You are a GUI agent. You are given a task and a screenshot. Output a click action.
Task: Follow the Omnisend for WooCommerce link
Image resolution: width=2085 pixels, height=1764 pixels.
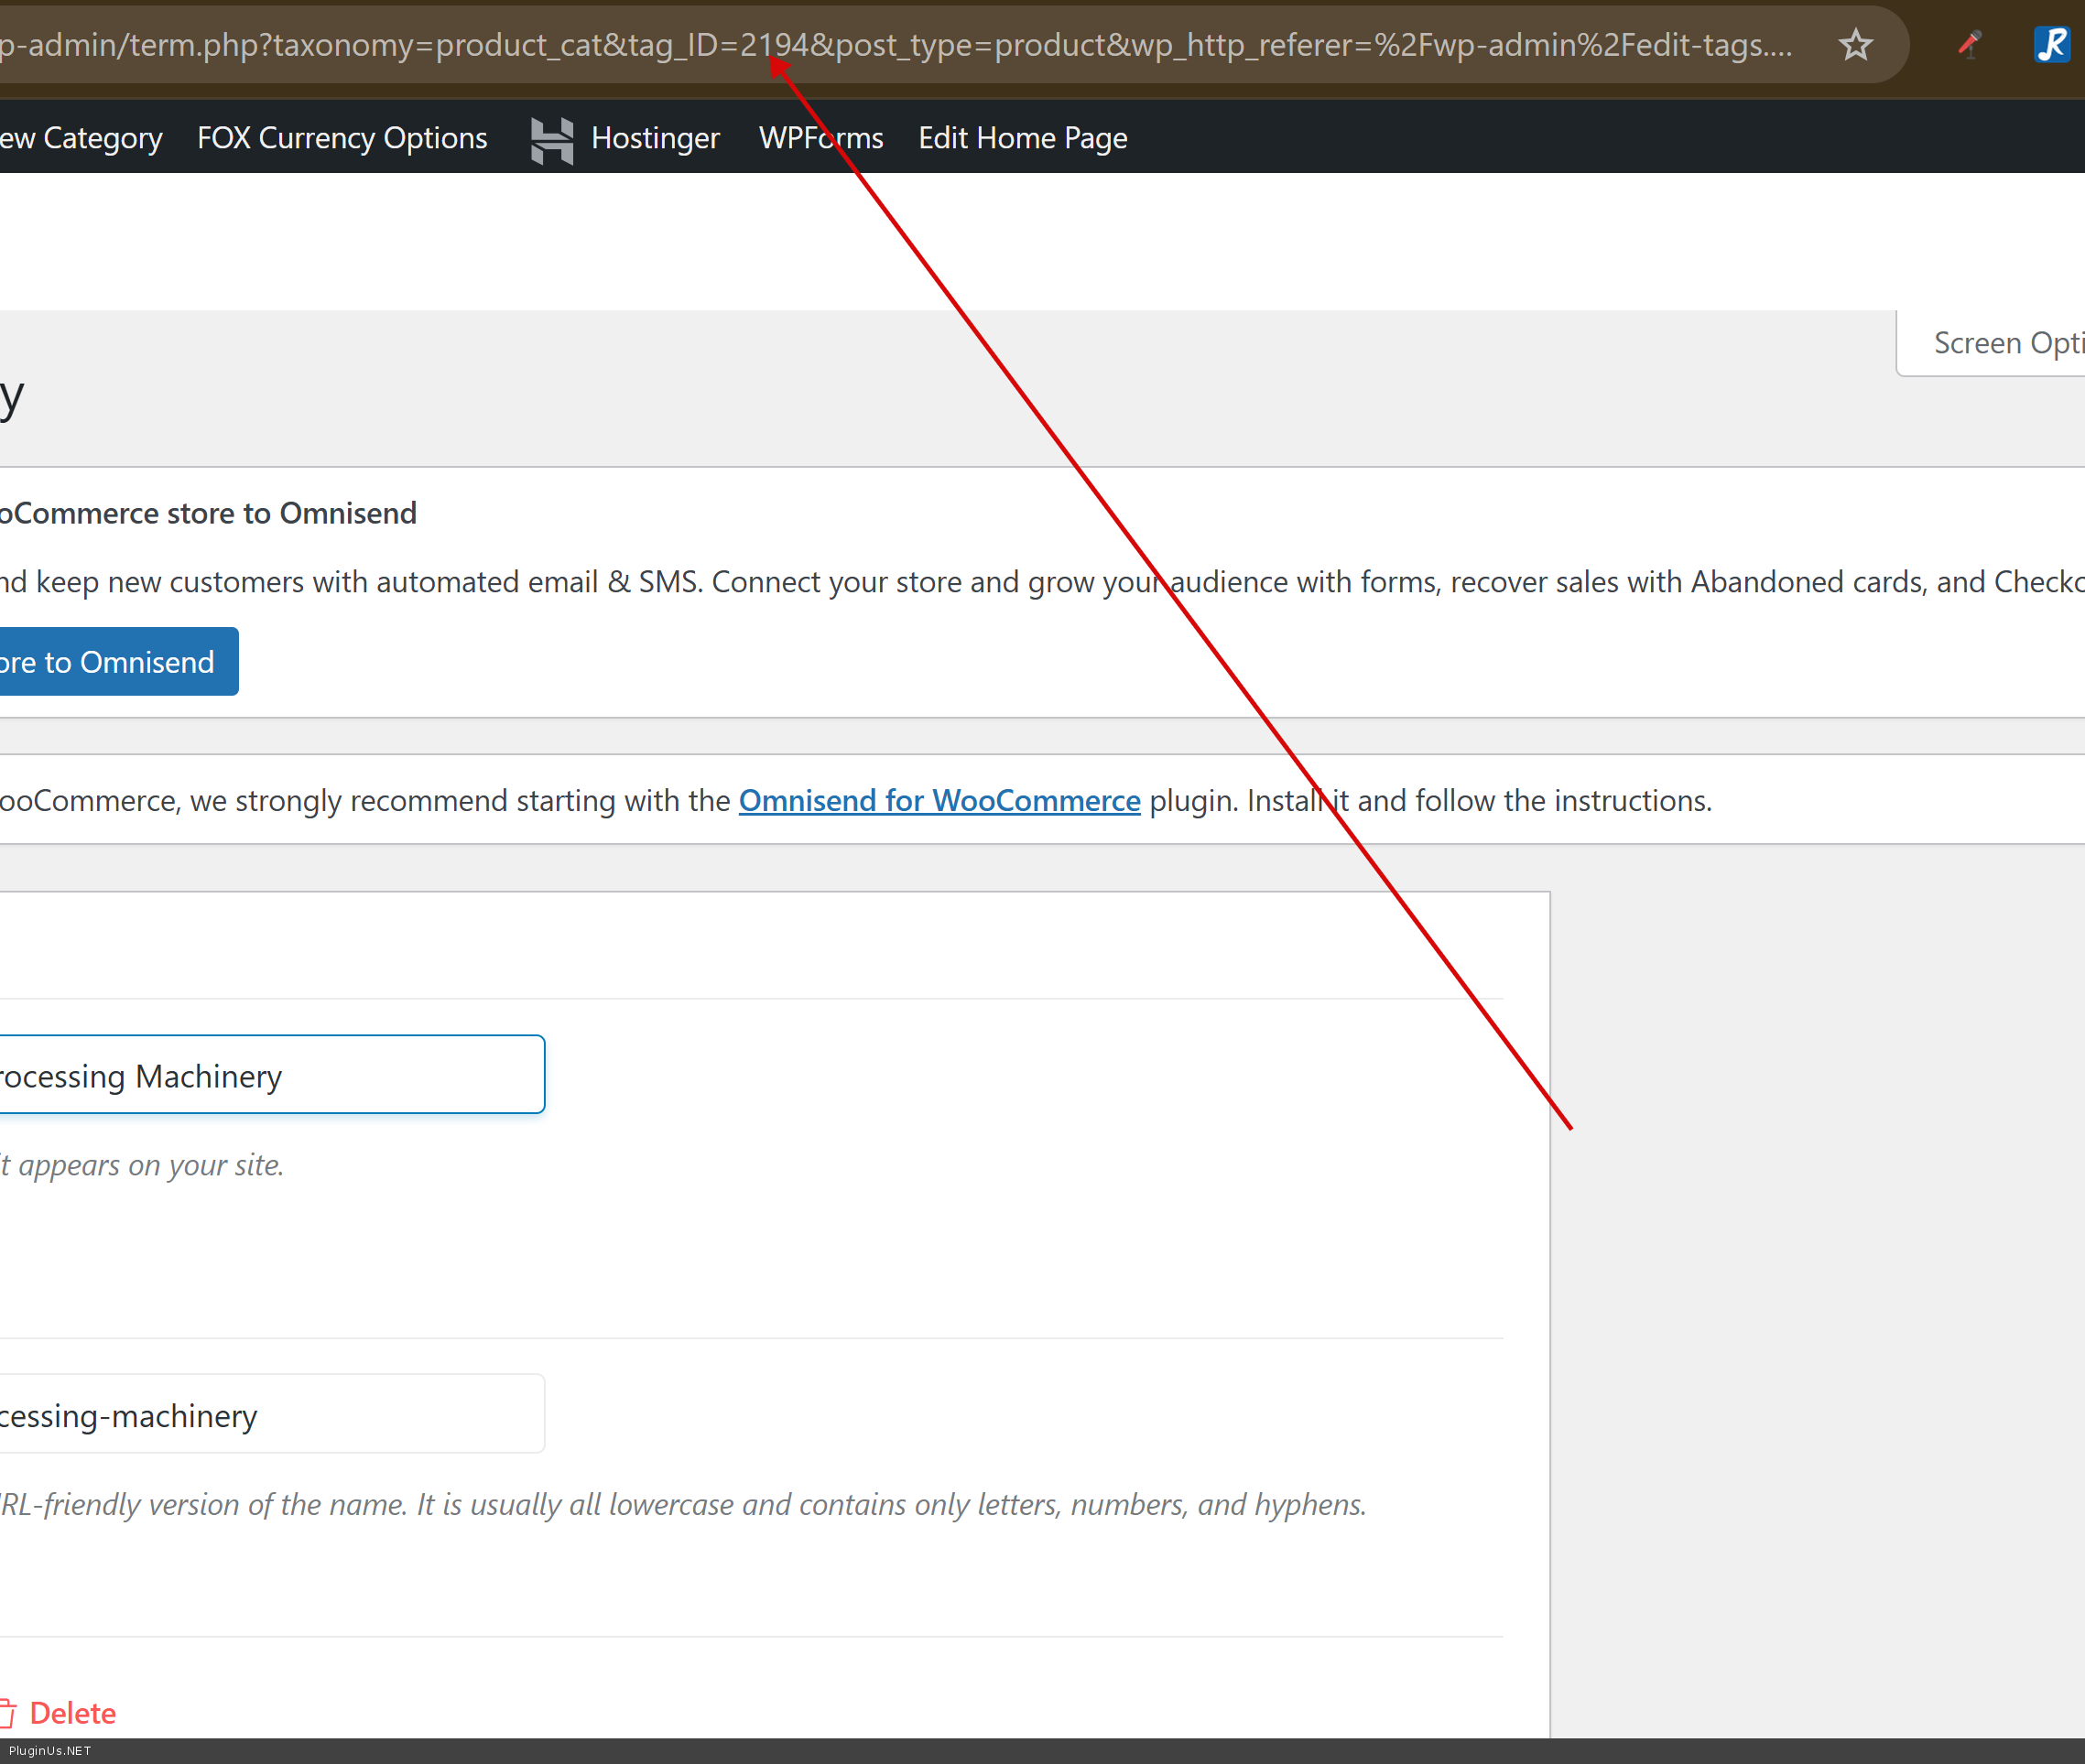click(x=939, y=800)
